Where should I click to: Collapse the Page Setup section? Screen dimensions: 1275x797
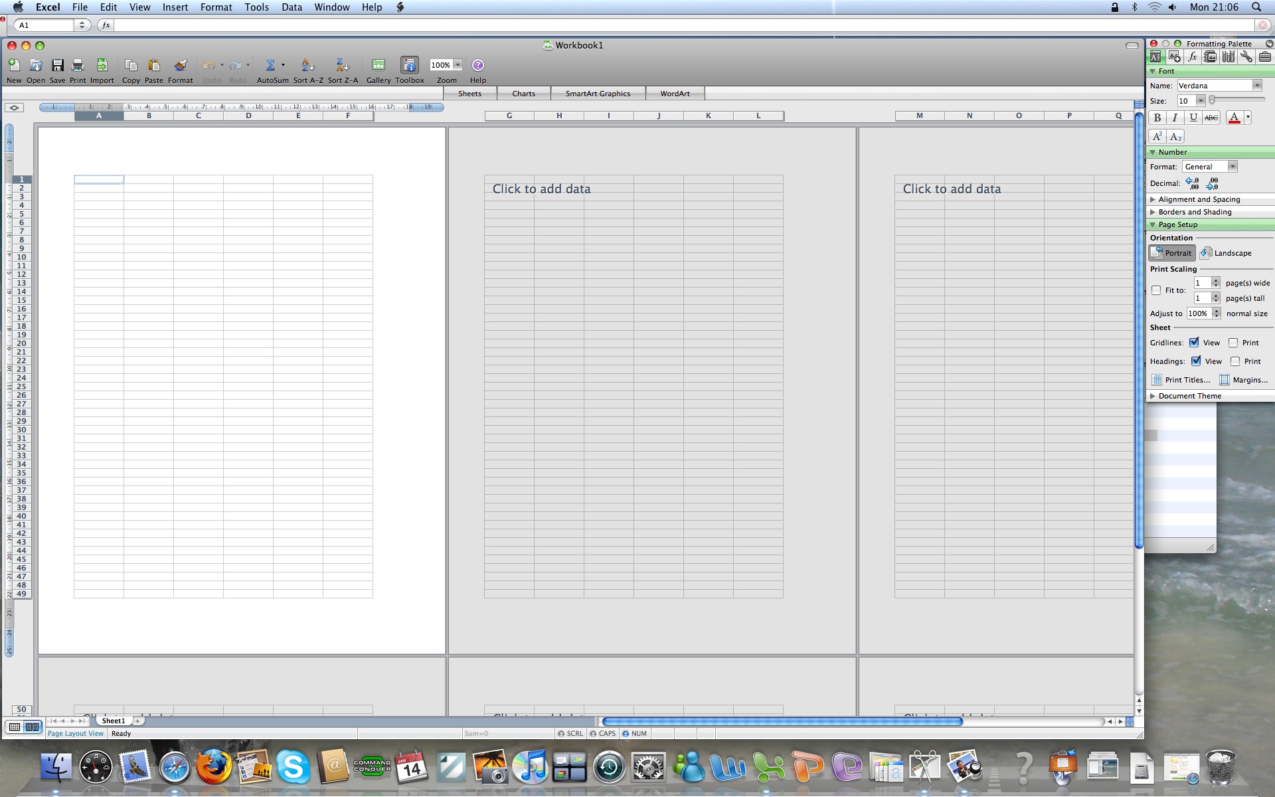[1153, 224]
